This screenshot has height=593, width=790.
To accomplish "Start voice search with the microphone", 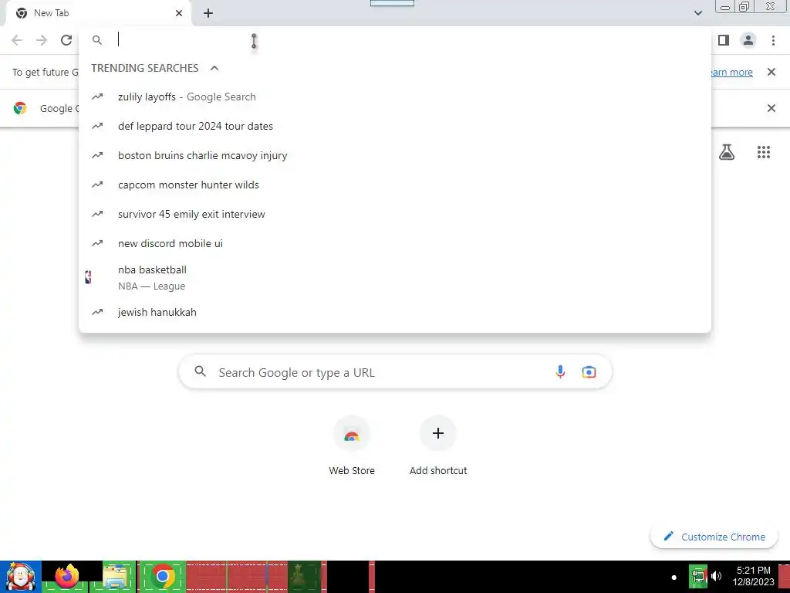I will tap(560, 372).
